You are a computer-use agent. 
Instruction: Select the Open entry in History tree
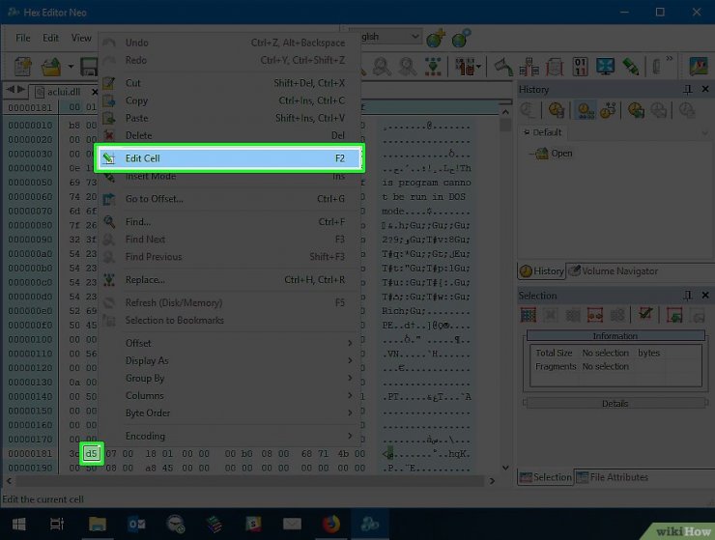pyautogui.click(x=561, y=154)
